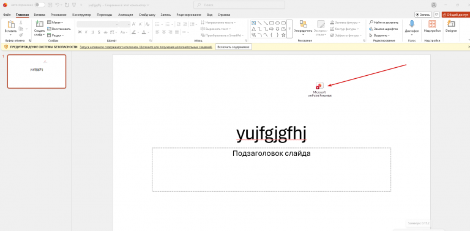The image size is (470, 231).
Task: Click the text highlight color icon
Action: (x=134, y=32)
